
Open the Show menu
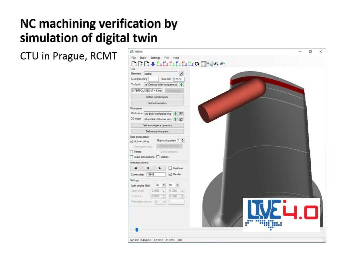(143, 58)
